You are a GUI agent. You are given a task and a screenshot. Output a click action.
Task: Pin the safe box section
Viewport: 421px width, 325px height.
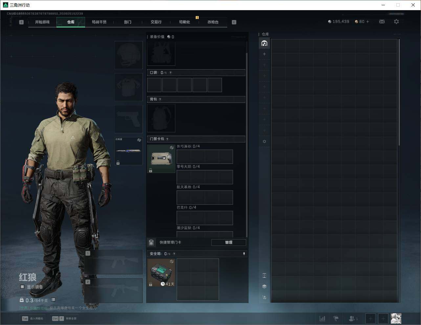244,254
